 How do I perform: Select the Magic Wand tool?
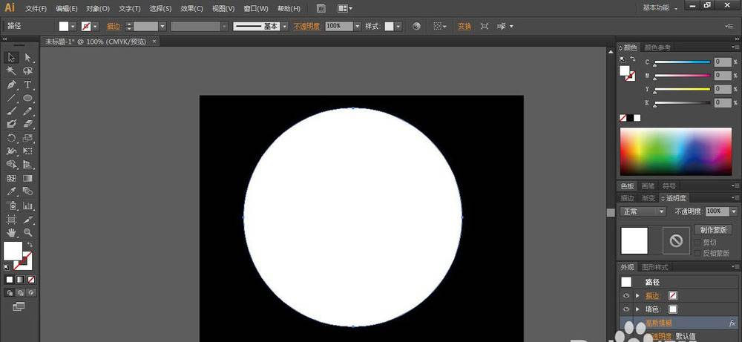(12, 71)
